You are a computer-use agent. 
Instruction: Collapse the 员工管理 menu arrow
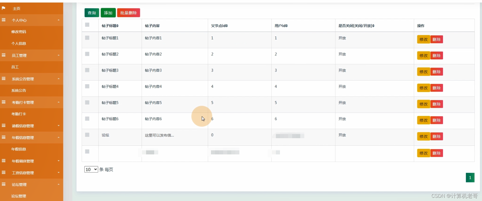point(58,55)
